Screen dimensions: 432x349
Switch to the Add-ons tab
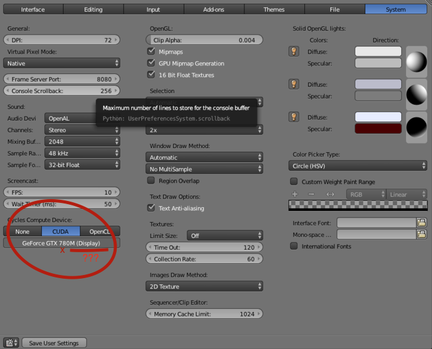coord(214,9)
